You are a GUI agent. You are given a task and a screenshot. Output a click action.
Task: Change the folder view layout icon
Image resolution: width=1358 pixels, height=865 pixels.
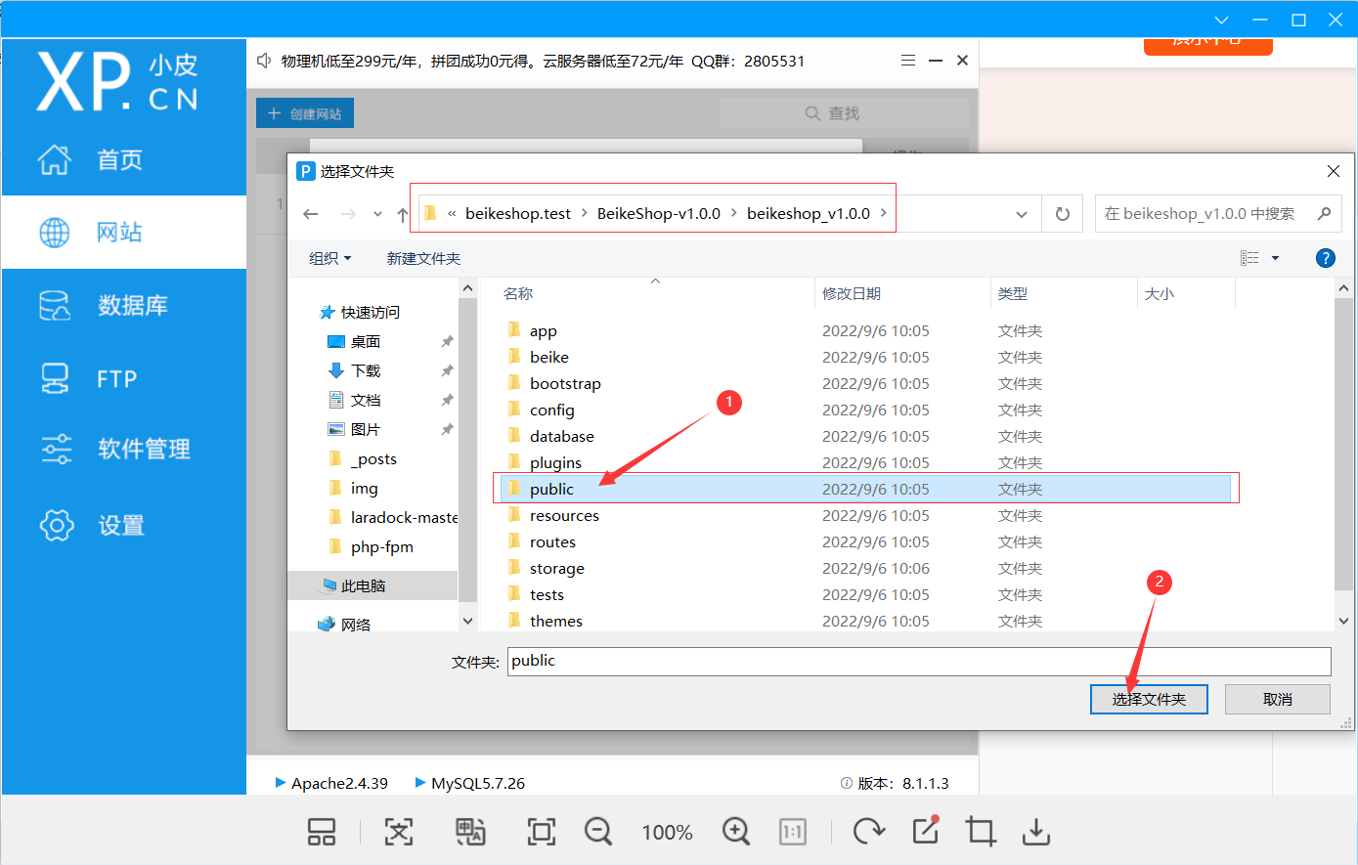(1249, 258)
